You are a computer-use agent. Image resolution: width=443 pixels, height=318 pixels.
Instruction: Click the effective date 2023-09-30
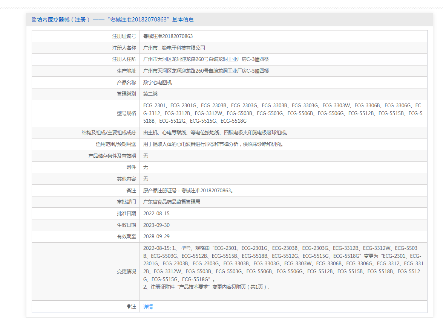click(156, 225)
